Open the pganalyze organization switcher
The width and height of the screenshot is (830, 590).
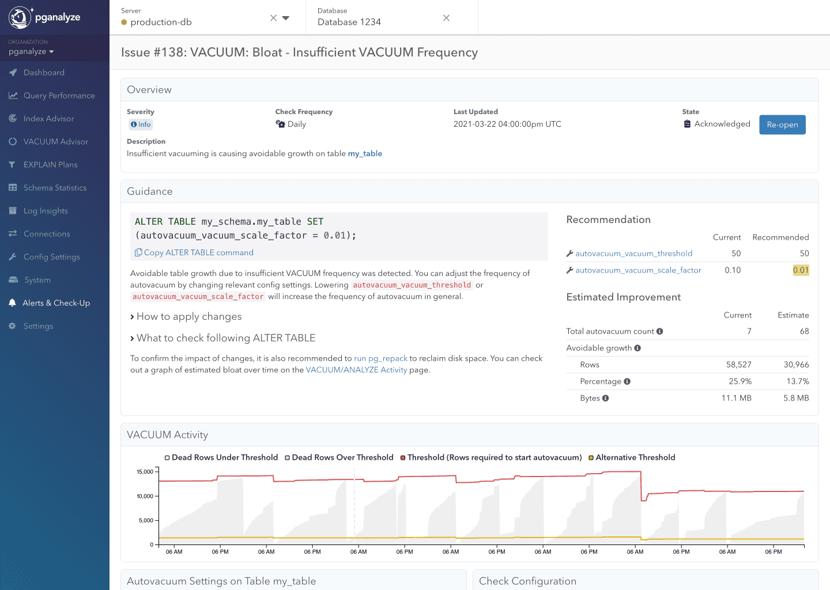(x=31, y=51)
